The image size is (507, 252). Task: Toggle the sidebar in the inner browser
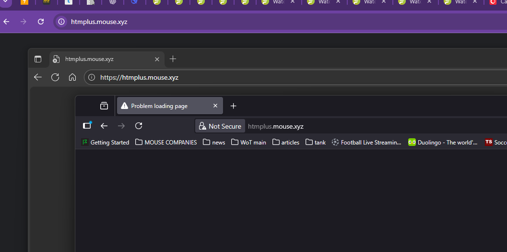tap(87, 125)
